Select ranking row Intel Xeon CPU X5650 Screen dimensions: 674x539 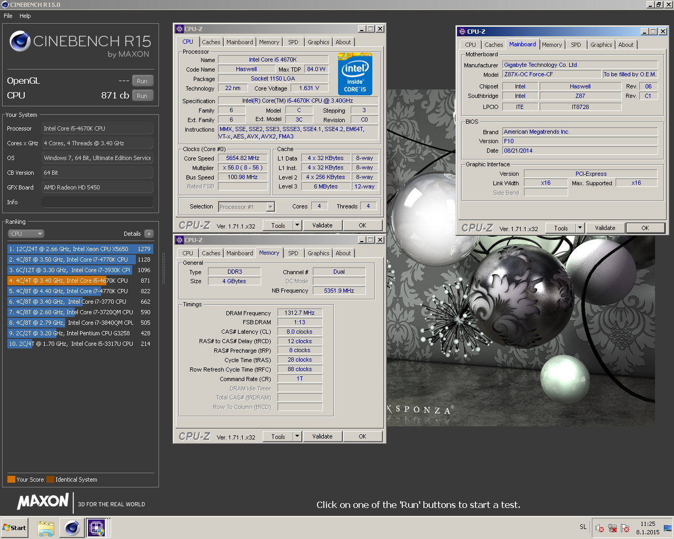point(80,249)
